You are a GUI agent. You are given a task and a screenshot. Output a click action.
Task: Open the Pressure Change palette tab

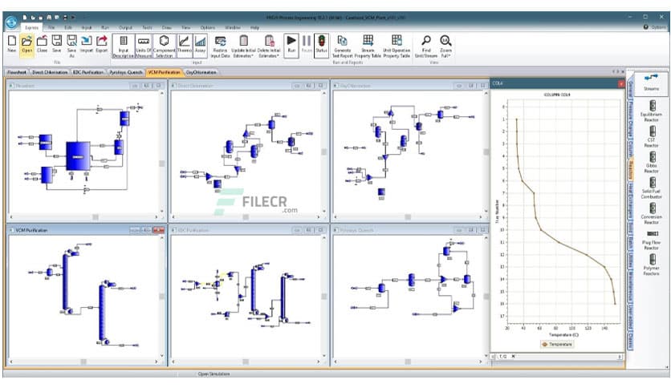point(630,120)
